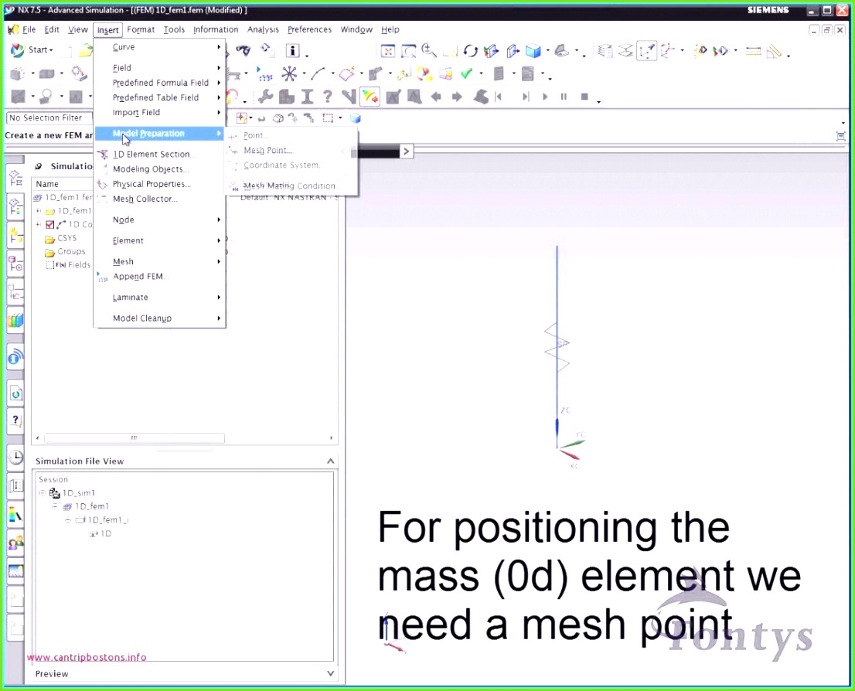Select the Zoom window magnifier icon
This screenshot has height=691, width=855.
point(408,51)
